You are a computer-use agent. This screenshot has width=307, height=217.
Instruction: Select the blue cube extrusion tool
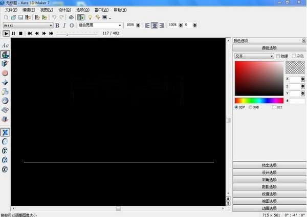(x=5, y=64)
